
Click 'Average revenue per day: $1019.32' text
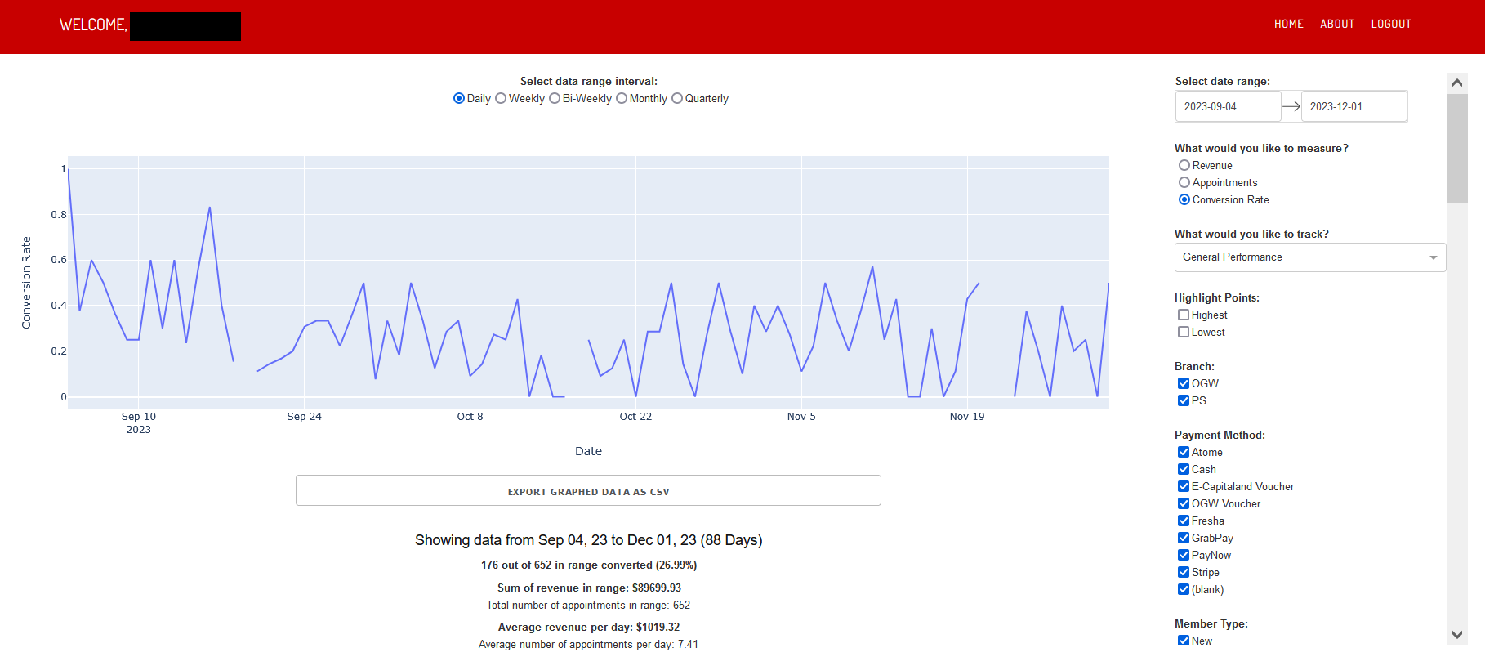(589, 627)
